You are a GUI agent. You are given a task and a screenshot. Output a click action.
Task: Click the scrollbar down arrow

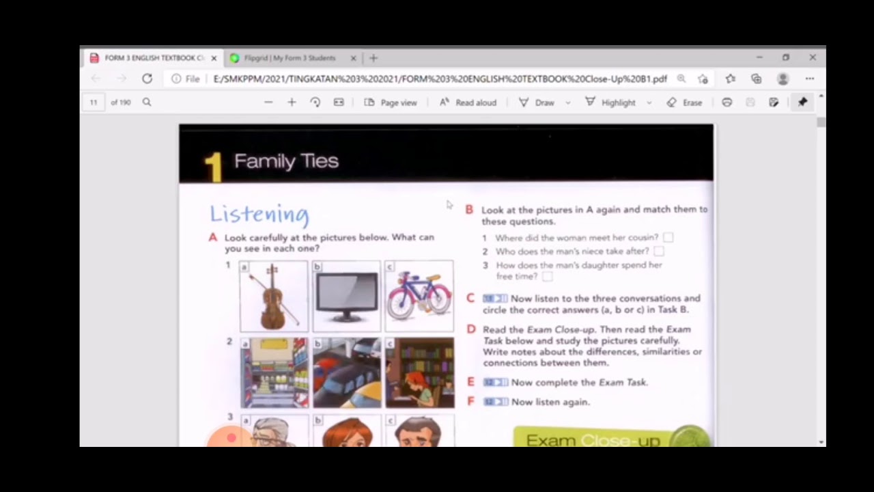(821, 442)
